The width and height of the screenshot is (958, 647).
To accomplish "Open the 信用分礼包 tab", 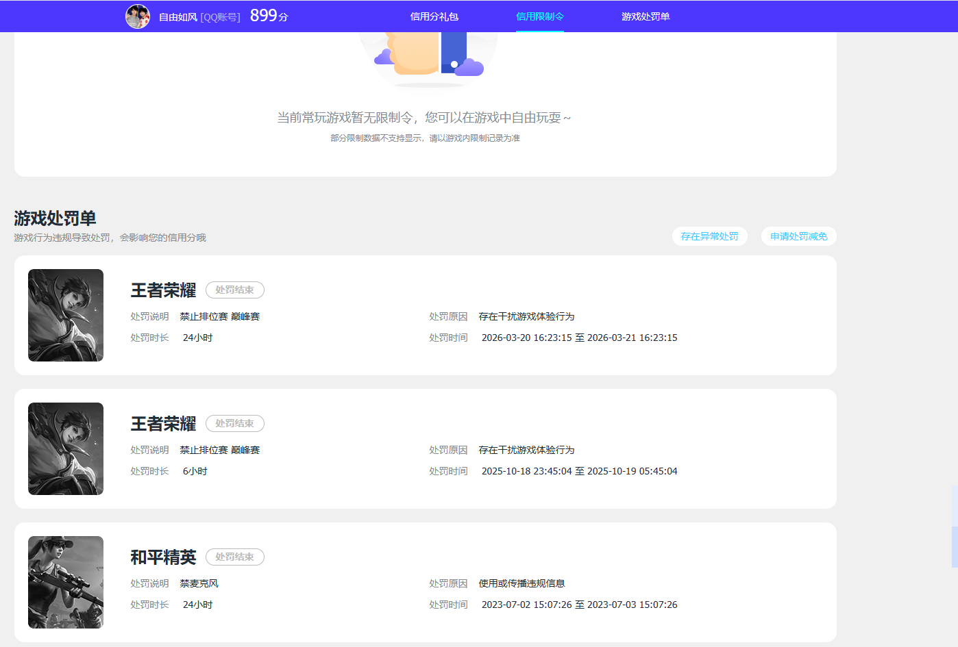I will click(x=434, y=16).
